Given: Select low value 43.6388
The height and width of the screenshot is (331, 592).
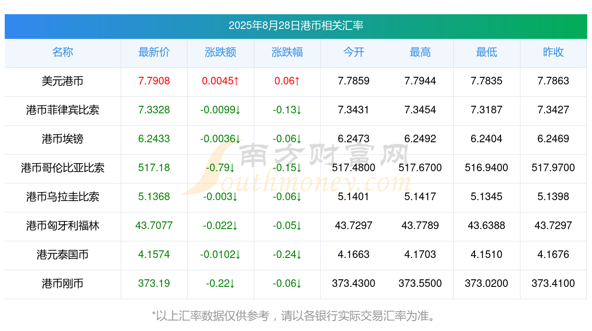Looking at the screenshot, I should [487, 226].
